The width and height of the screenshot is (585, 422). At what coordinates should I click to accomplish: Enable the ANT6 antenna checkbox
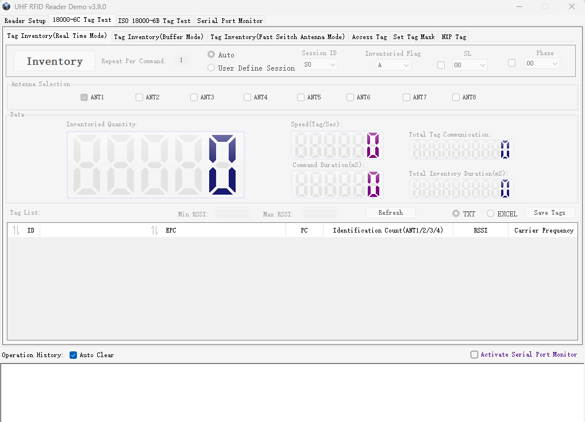pyautogui.click(x=350, y=97)
